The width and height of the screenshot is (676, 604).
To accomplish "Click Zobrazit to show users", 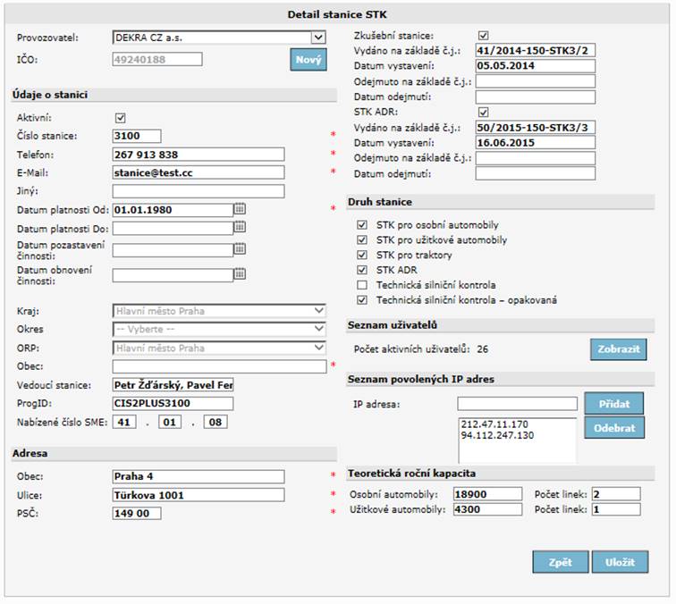I will click(x=618, y=349).
